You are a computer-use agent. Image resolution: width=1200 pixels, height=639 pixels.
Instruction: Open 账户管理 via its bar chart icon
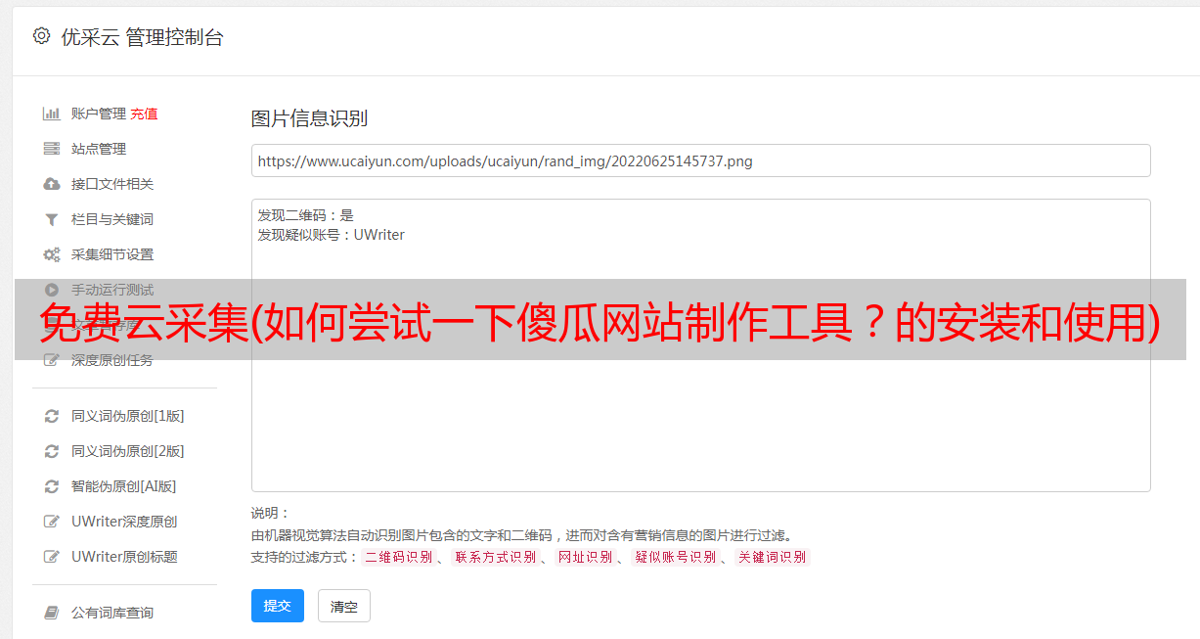tap(52, 114)
